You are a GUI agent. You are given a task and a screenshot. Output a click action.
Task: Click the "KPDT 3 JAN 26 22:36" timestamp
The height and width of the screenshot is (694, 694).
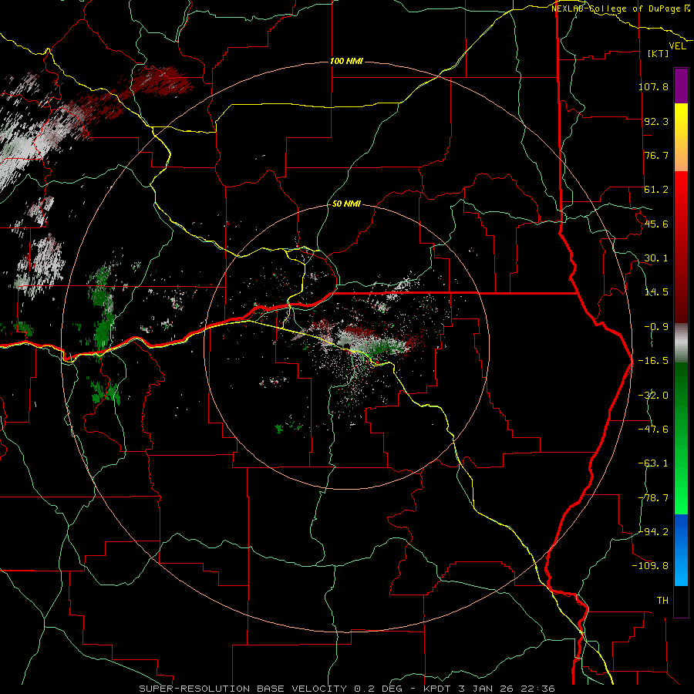(x=490, y=689)
